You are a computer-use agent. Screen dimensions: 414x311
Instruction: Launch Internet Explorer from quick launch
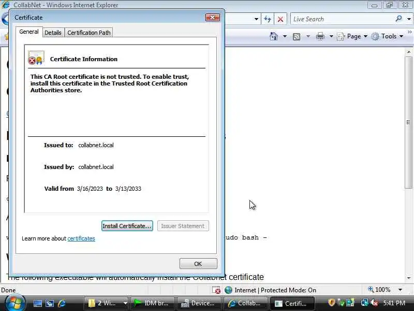(x=62, y=303)
